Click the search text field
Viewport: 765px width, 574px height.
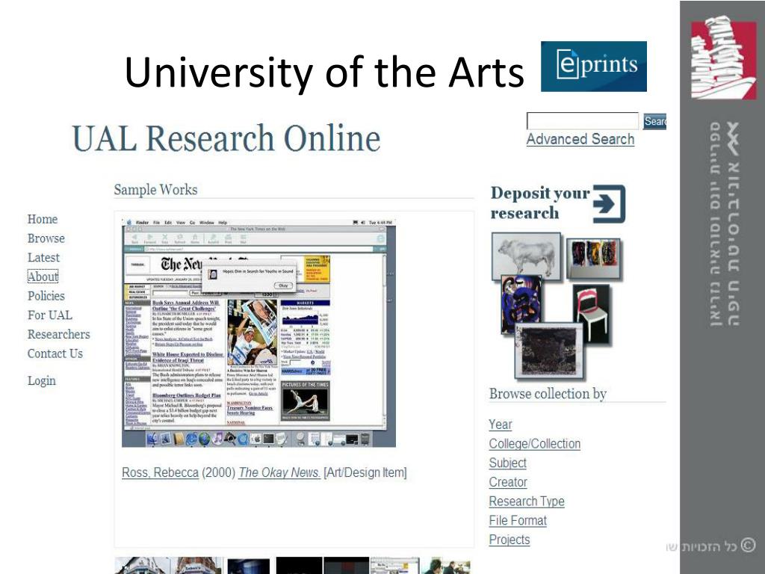pos(583,120)
